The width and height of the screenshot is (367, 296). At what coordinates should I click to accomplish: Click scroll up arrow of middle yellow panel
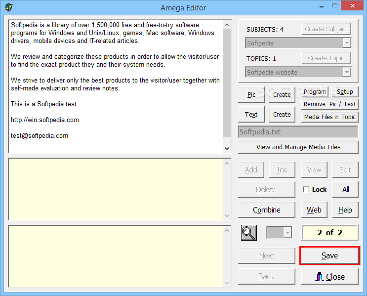(x=227, y=163)
